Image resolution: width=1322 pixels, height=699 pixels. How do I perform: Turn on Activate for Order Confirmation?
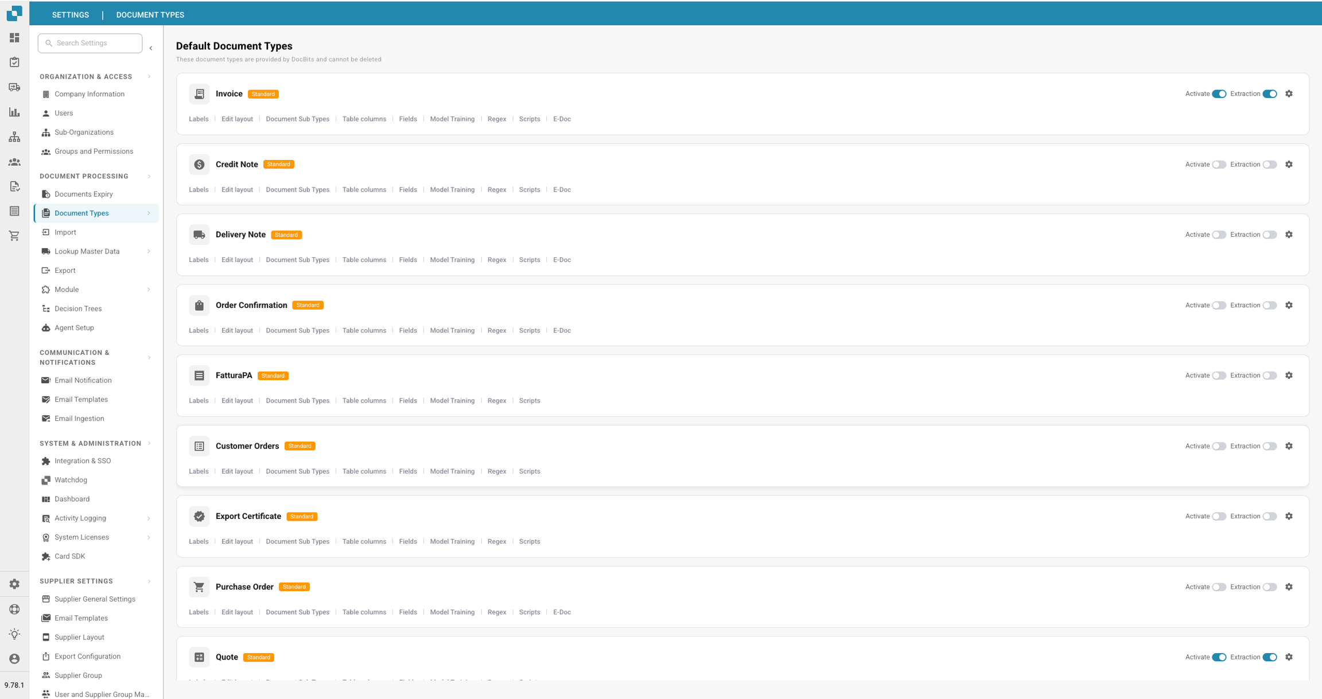1219,305
